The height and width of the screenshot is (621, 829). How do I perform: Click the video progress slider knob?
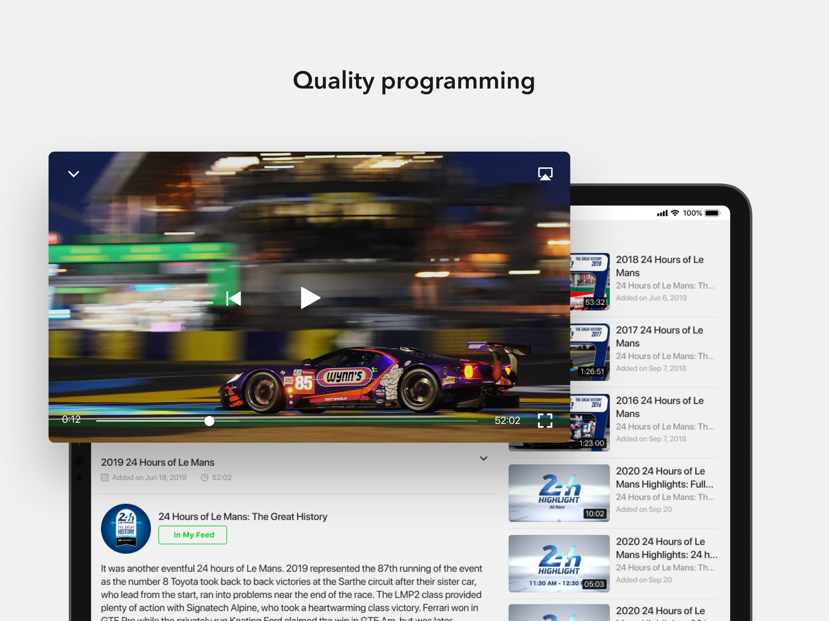pos(209,421)
